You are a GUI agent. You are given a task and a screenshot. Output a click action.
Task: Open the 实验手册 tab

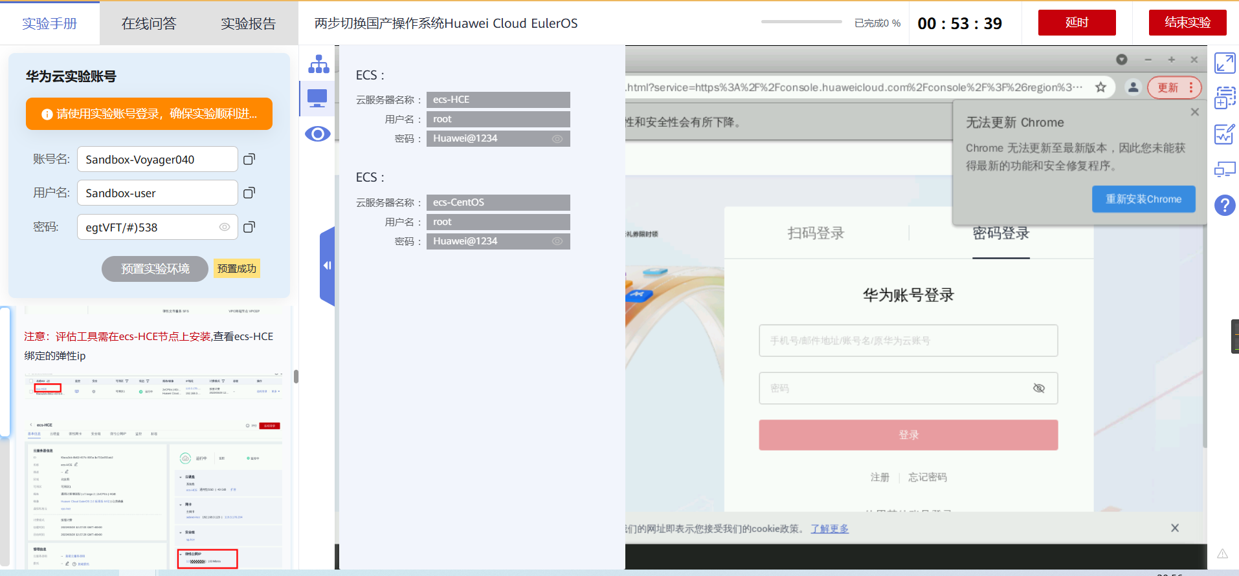click(x=50, y=23)
